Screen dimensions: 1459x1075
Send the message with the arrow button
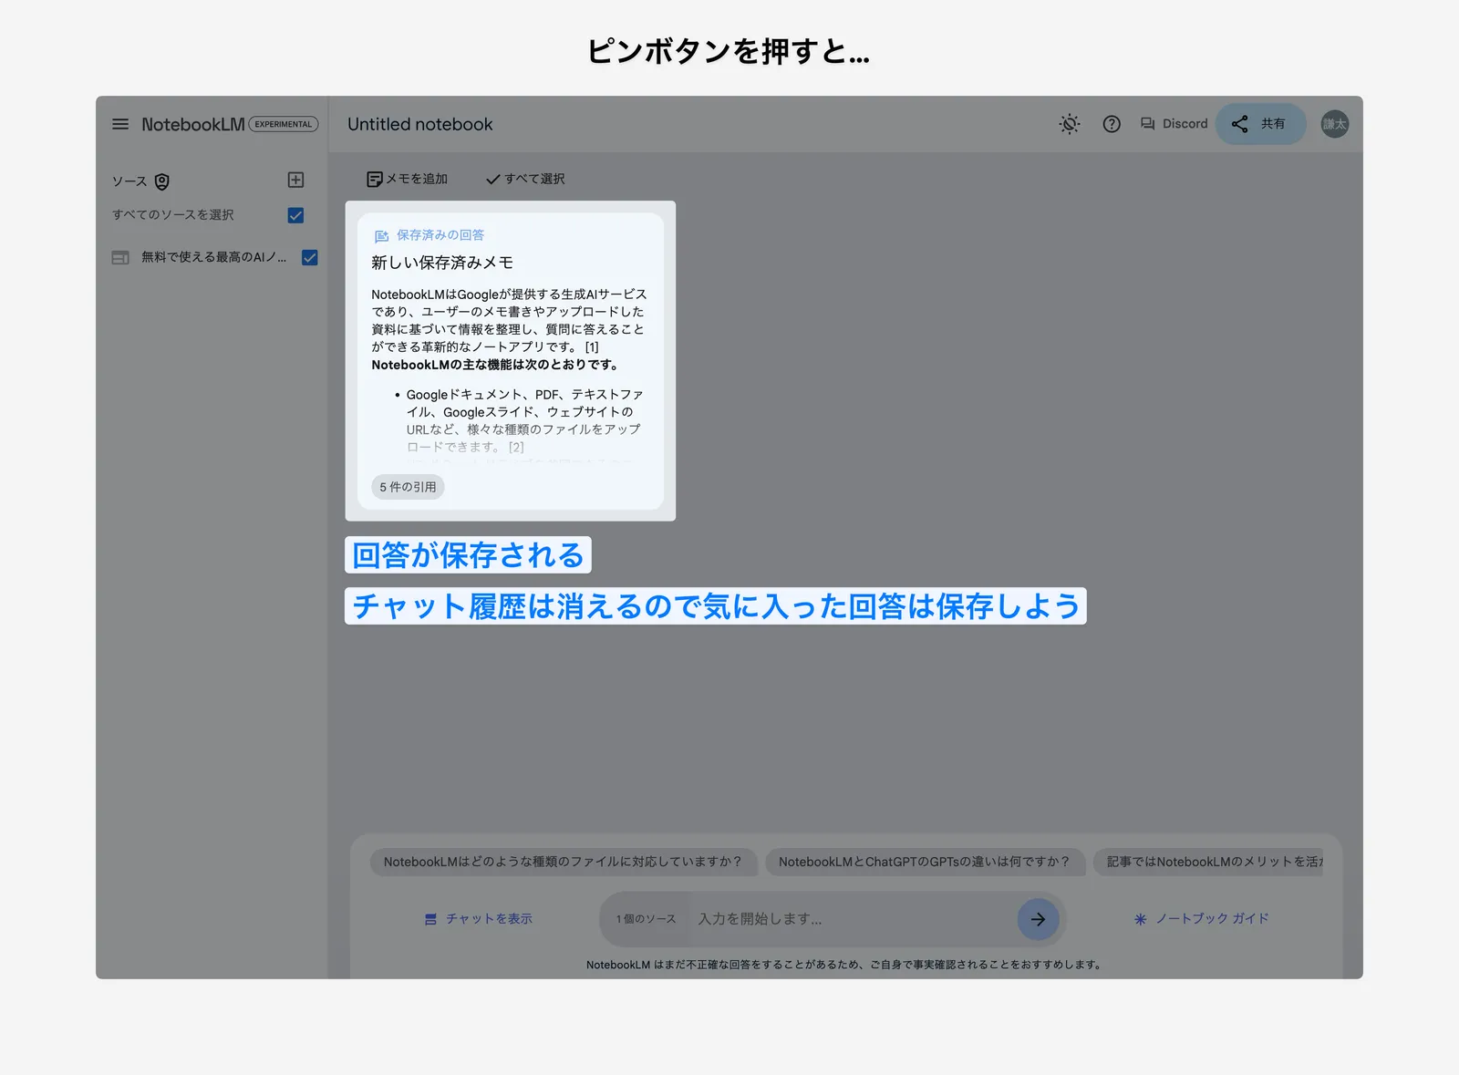(x=1038, y=919)
